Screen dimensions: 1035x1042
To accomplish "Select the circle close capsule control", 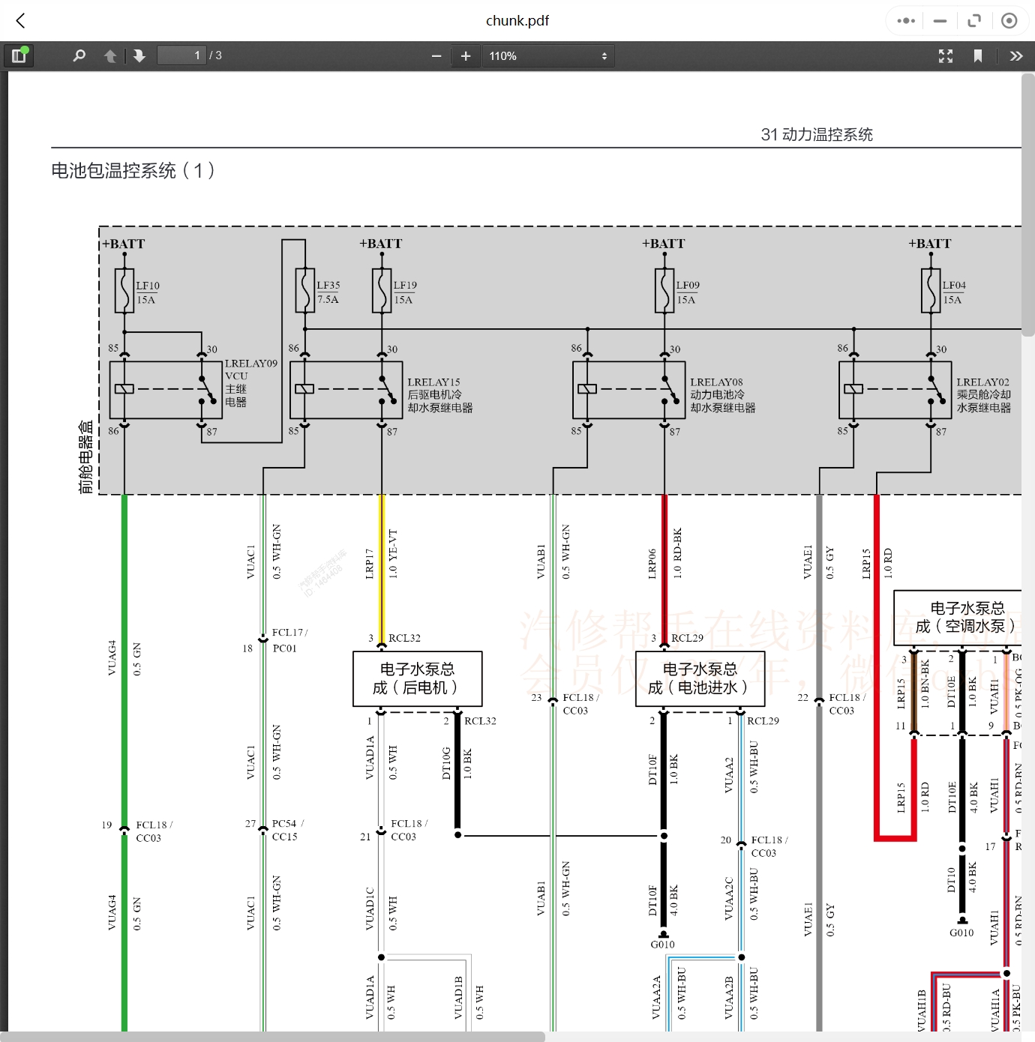I will [1009, 20].
